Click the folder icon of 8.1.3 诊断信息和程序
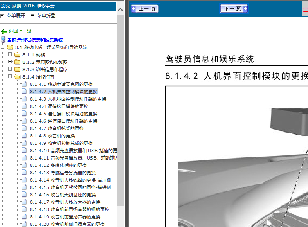 pyautogui.click(x=17, y=69)
